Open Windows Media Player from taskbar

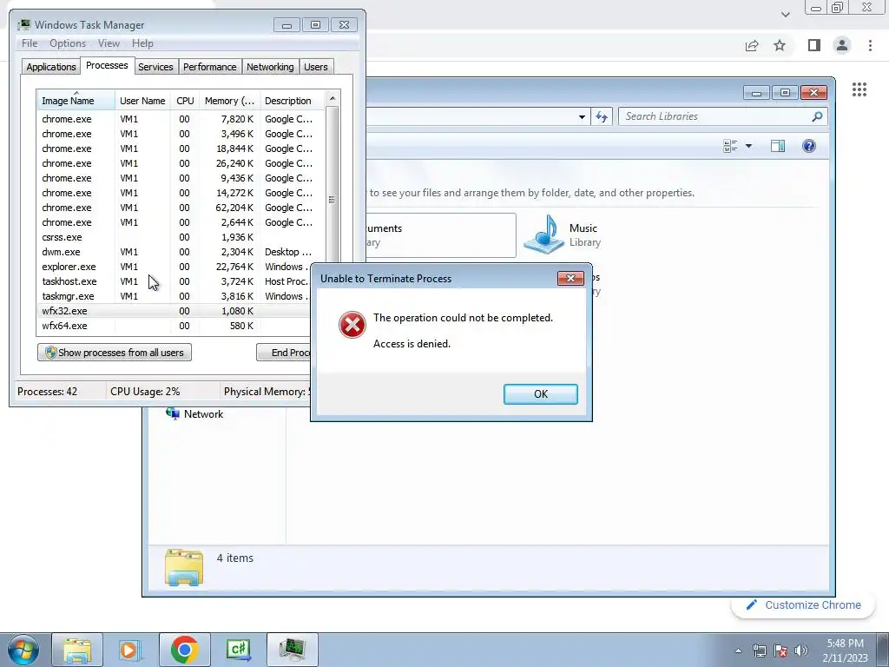(x=130, y=650)
